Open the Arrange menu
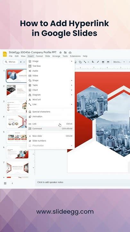 pyautogui.click(x=56, y=56)
